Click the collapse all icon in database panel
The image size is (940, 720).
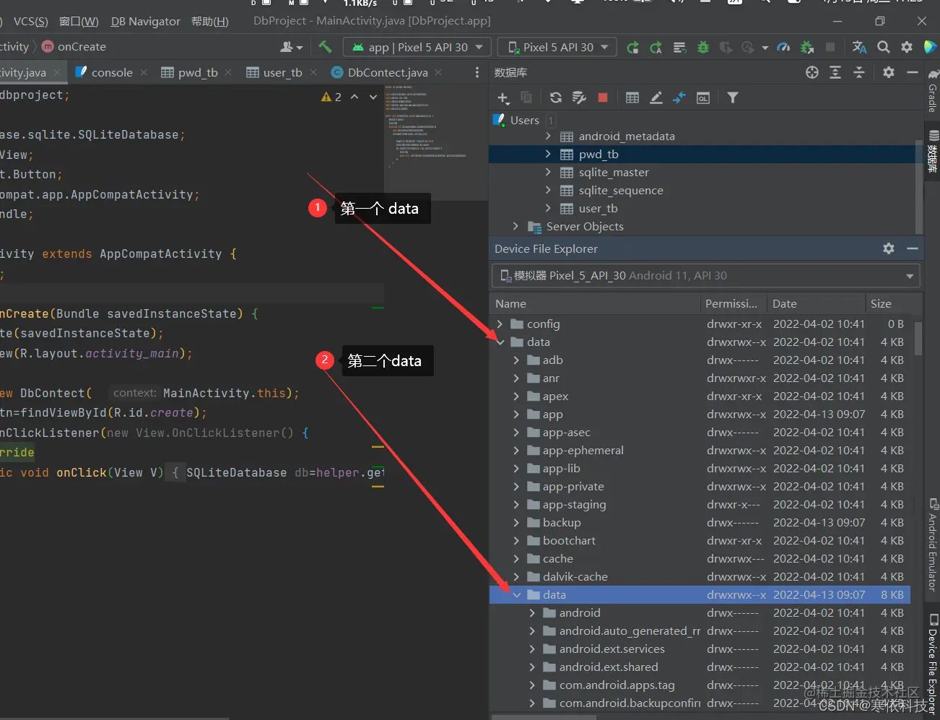pos(859,72)
